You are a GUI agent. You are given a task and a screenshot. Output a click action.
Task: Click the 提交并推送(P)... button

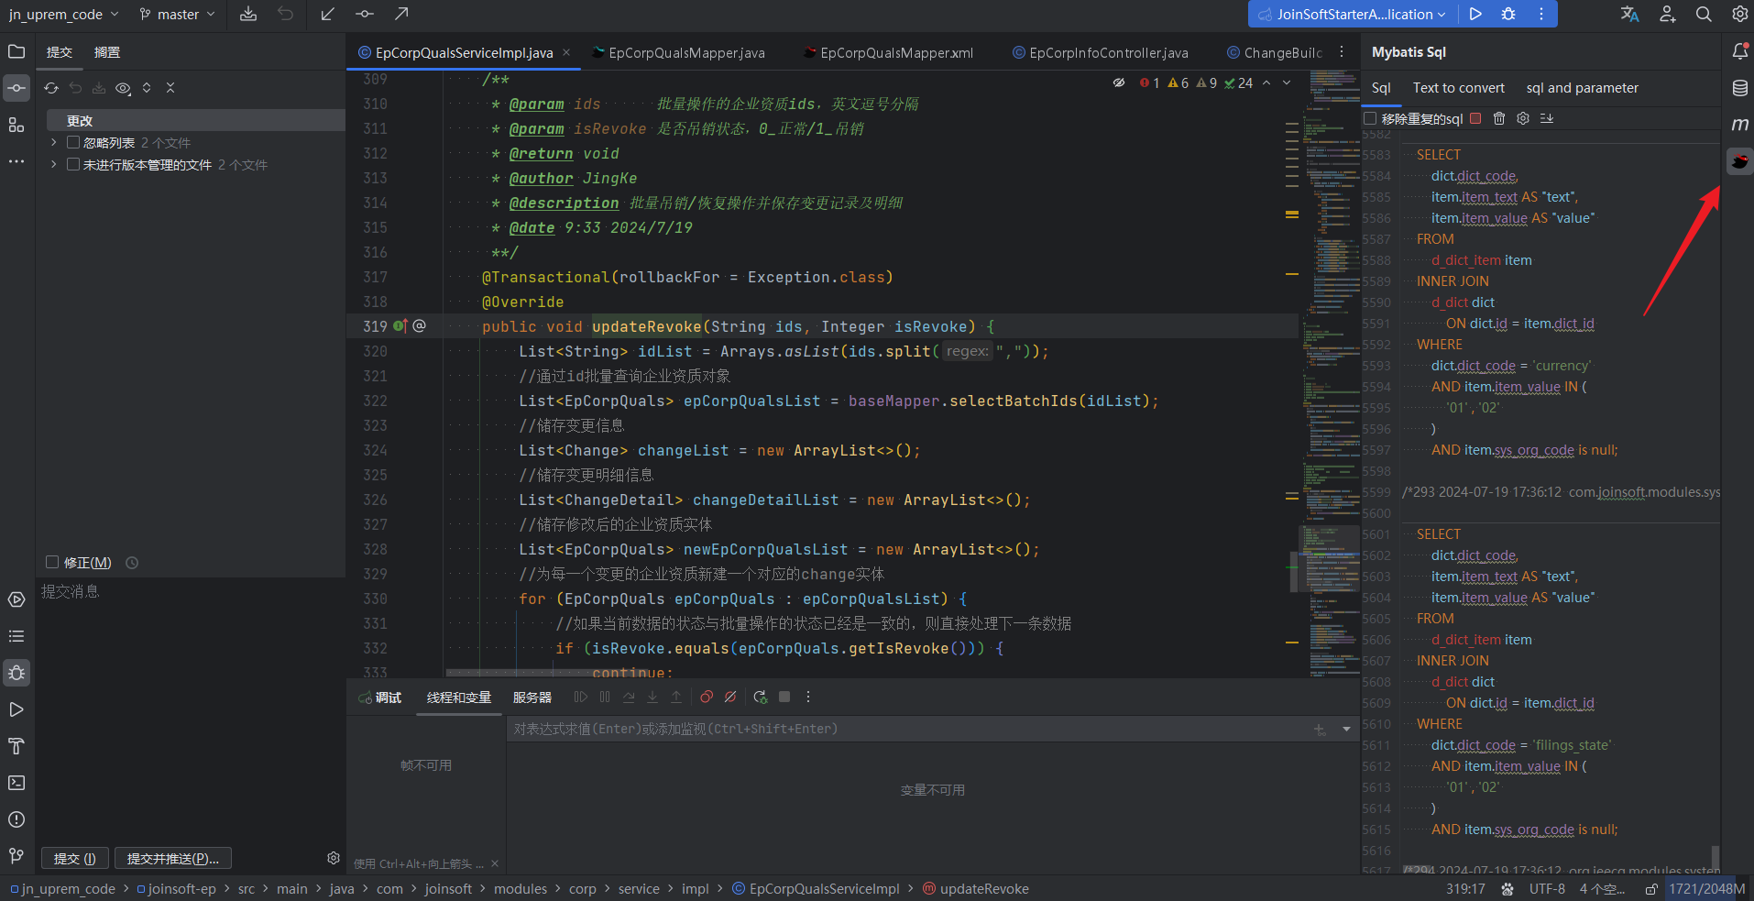172,859
